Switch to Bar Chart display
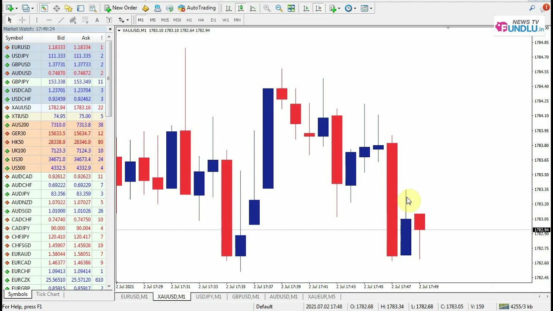This screenshot has height=311, width=553. [x=228, y=8]
